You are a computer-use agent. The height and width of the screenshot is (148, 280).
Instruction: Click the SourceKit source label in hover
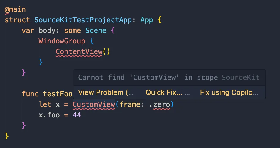240,78
